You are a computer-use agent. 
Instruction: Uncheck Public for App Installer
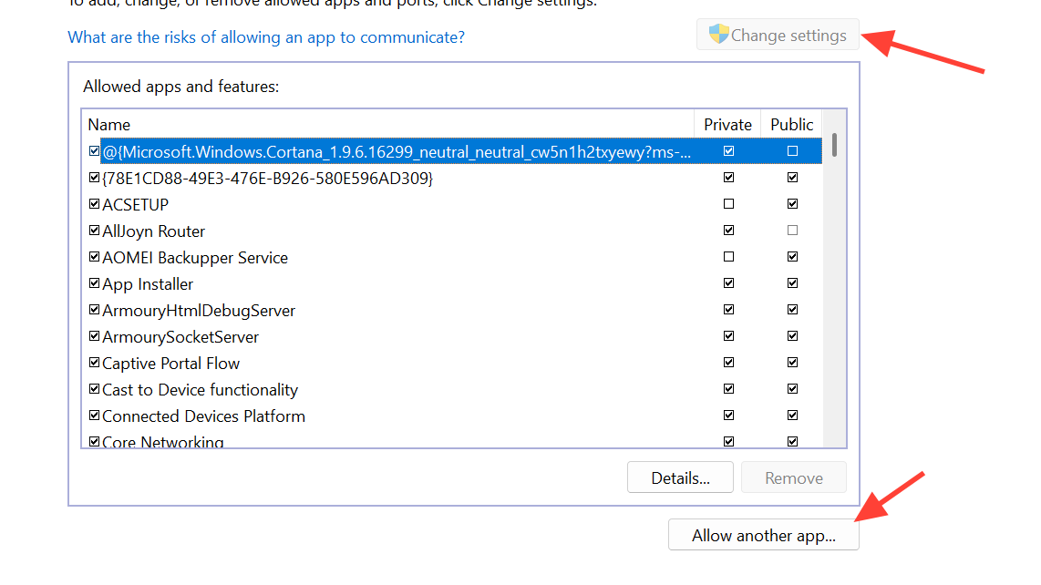(792, 283)
